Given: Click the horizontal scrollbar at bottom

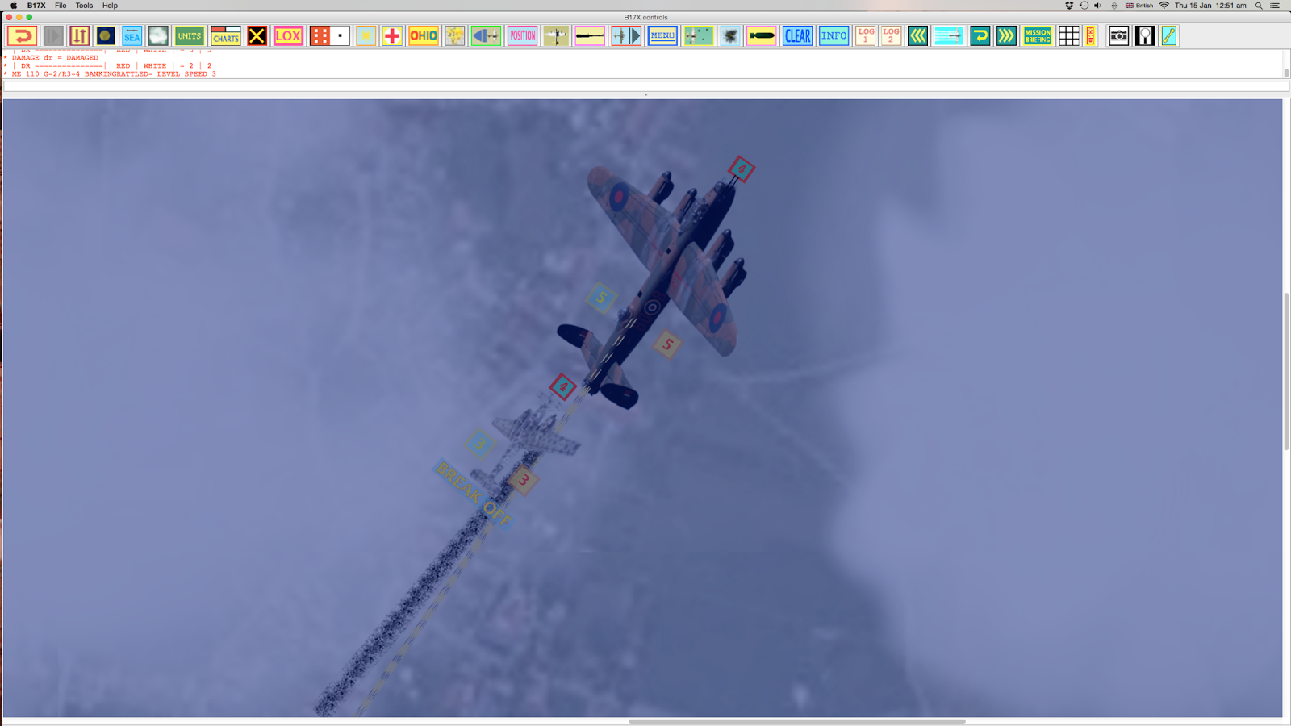Looking at the screenshot, I should tap(796, 721).
